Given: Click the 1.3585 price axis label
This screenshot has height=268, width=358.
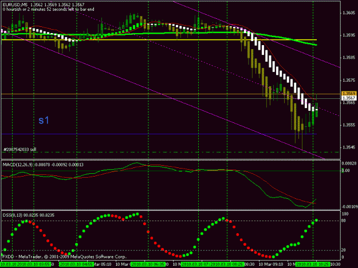Looking at the screenshot, I should click(x=349, y=58).
